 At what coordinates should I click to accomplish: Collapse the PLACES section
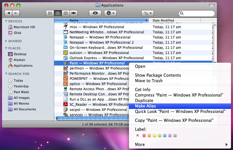pyautogui.click(x=6, y=48)
